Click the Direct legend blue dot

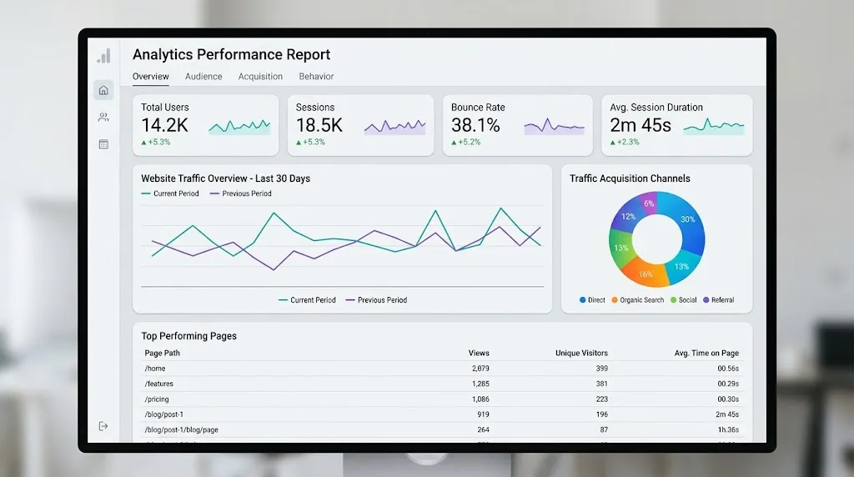coord(583,300)
